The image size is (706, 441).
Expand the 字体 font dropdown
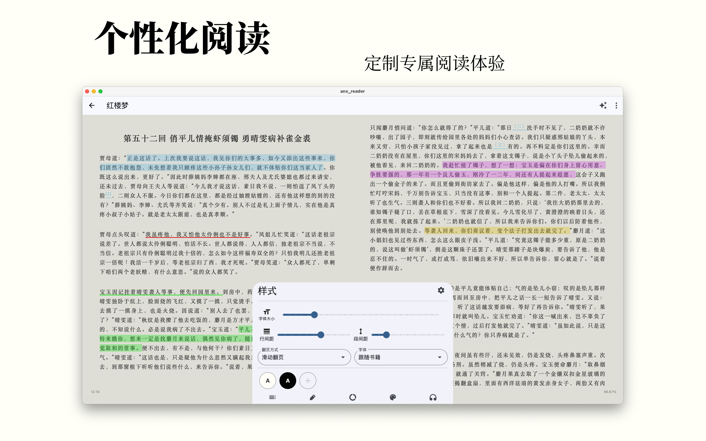[x=401, y=357]
